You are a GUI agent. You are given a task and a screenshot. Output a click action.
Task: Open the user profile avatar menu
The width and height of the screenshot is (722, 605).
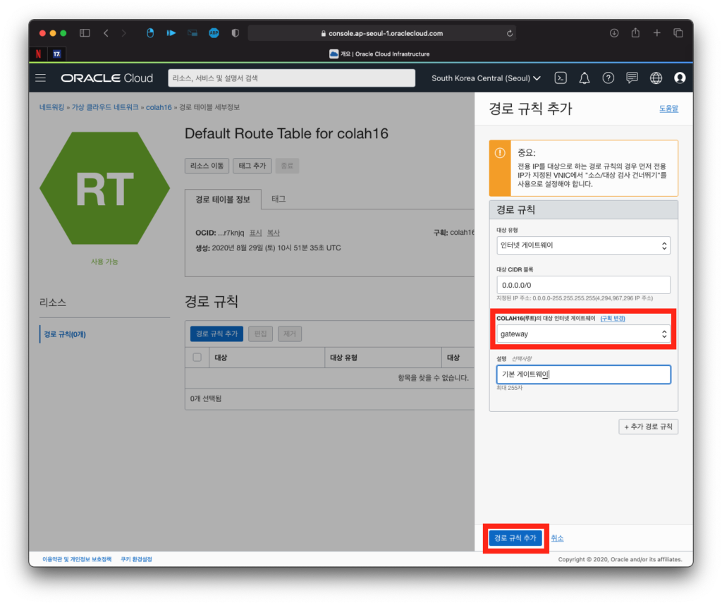(x=680, y=78)
